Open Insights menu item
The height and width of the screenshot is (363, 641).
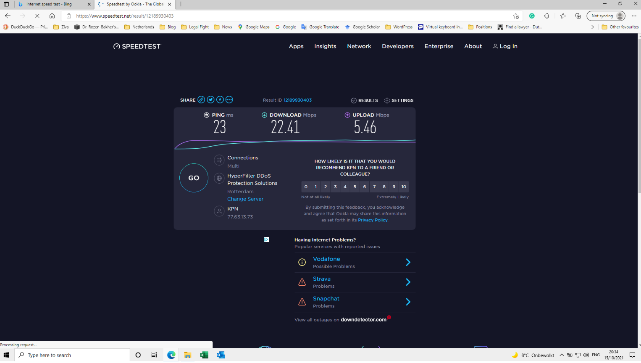coord(325,46)
